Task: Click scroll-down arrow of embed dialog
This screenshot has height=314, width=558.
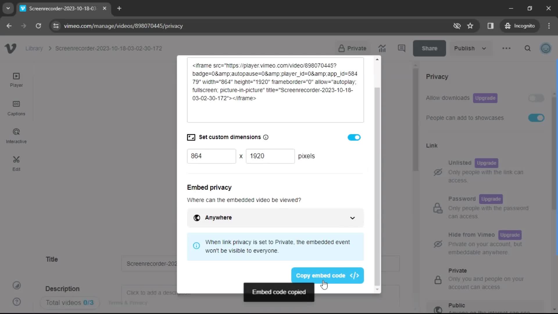Action: coord(377,289)
